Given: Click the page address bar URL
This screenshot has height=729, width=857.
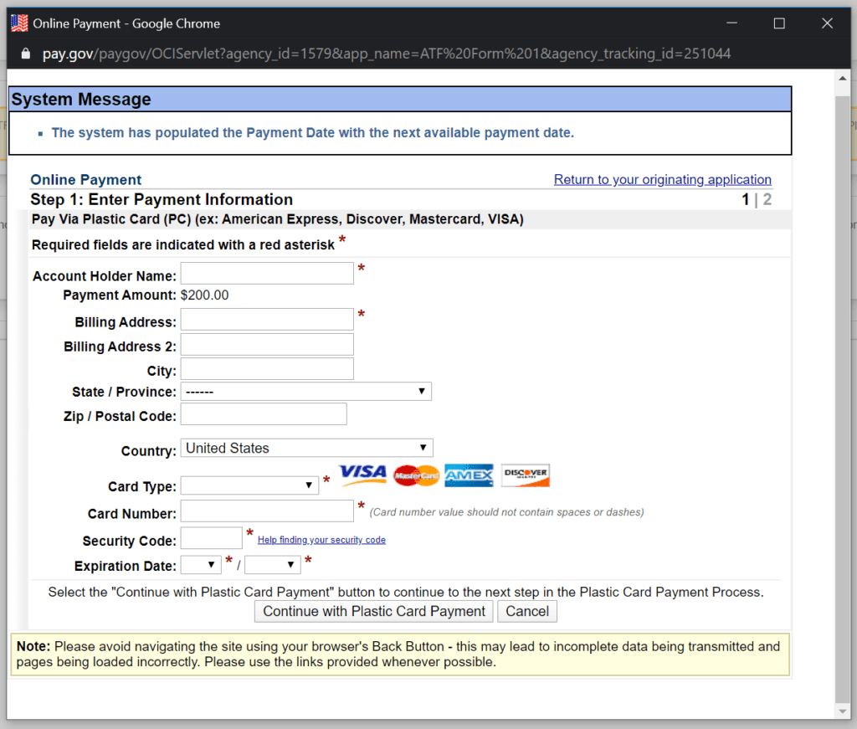Looking at the screenshot, I should [387, 54].
